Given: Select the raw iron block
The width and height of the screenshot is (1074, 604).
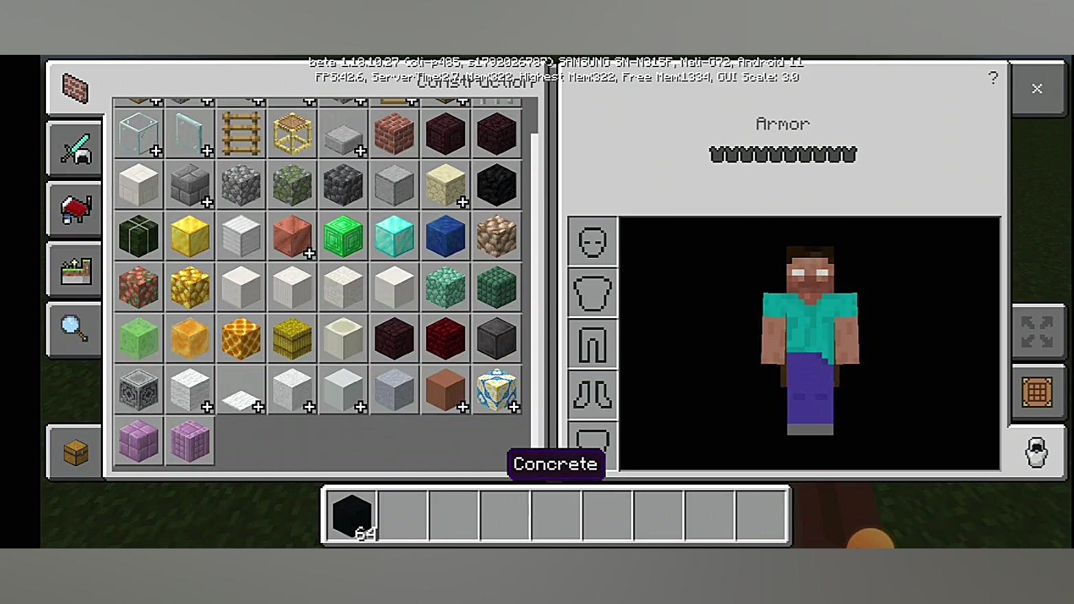Looking at the screenshot, I should coord(497,237).
